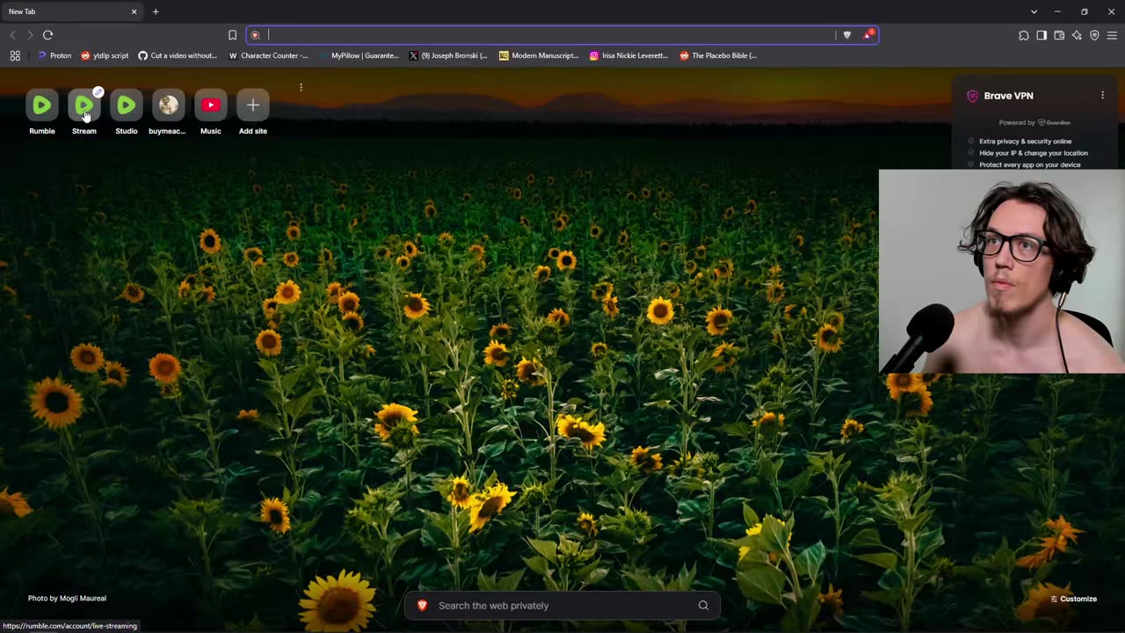This screenshot has height=633, width=1125.
Task: Open Leo AI sparkle icon
Action: click(1077, 35)
